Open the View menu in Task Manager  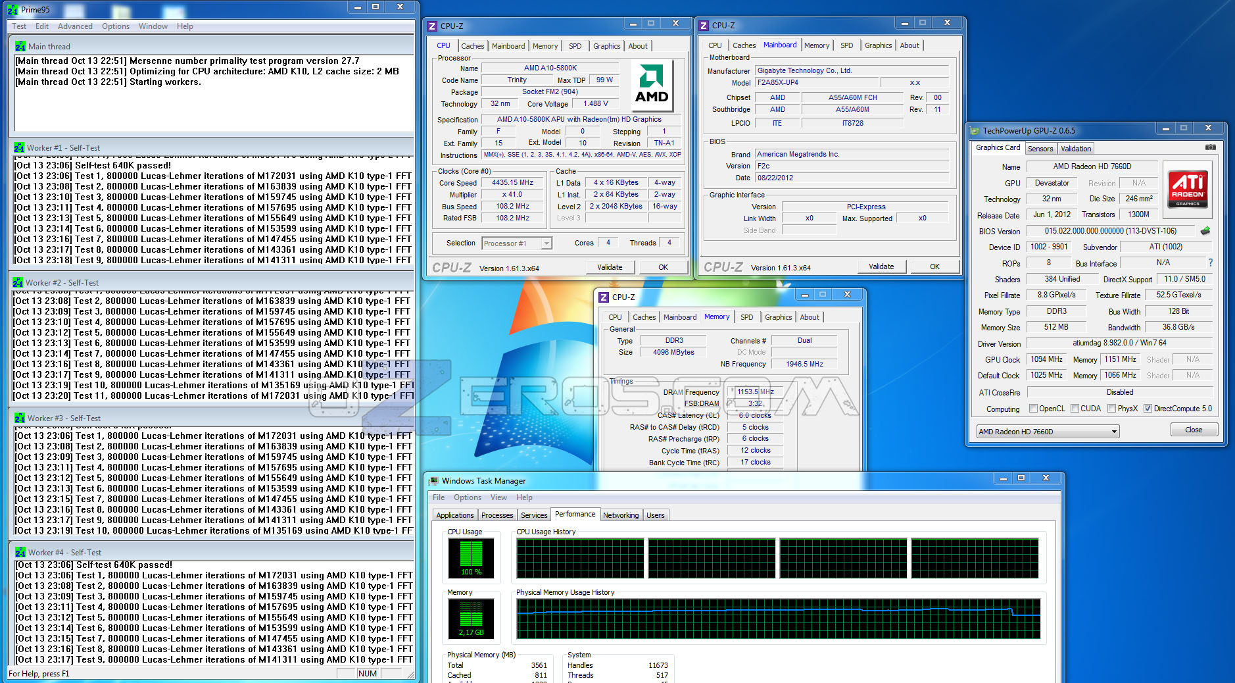pos(498,497)
